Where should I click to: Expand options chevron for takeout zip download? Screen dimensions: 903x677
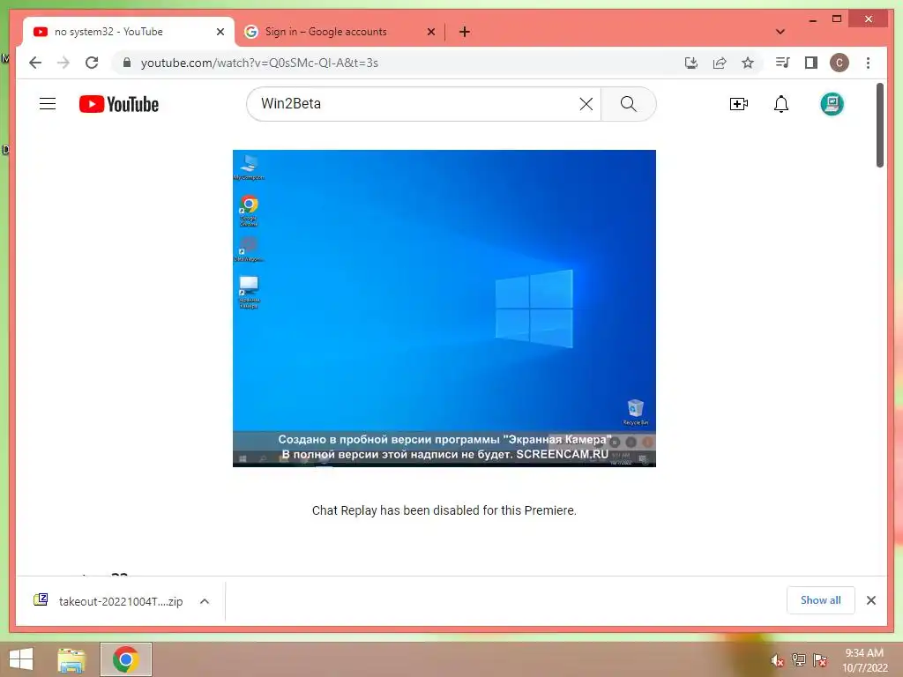click(x=205, y=601)
